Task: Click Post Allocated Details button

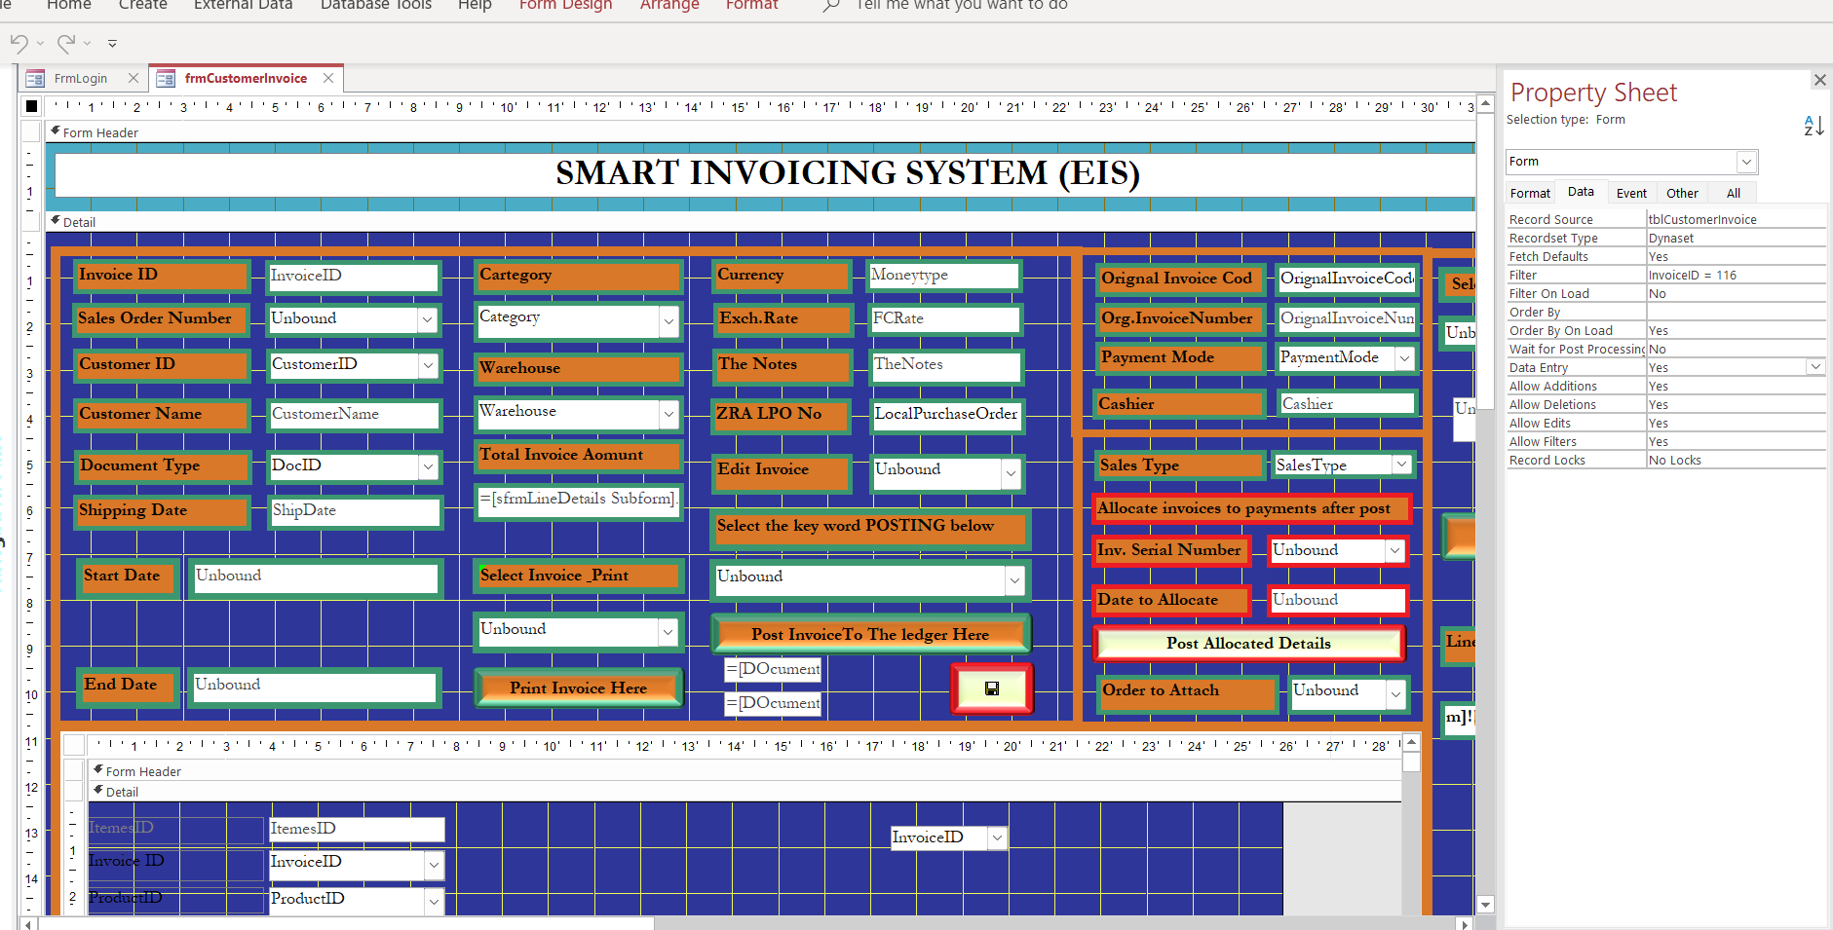Action: pos(1248,643)
